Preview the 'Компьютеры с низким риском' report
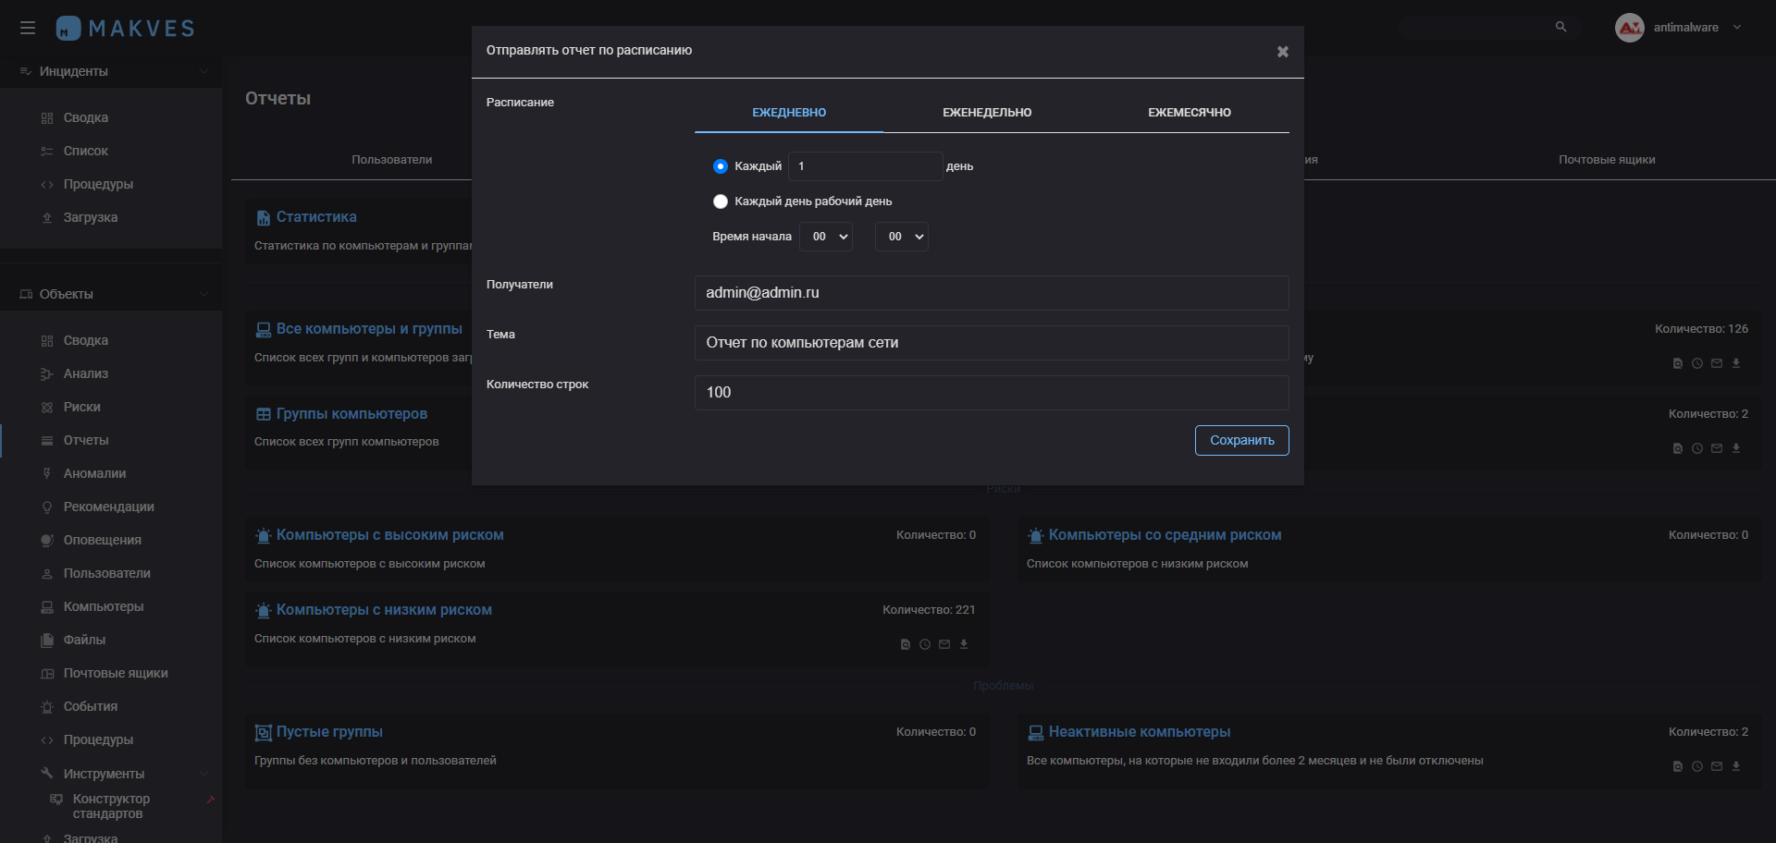Image resolution: width=1776 pixels, height=843 pixels. pos(906,644)
